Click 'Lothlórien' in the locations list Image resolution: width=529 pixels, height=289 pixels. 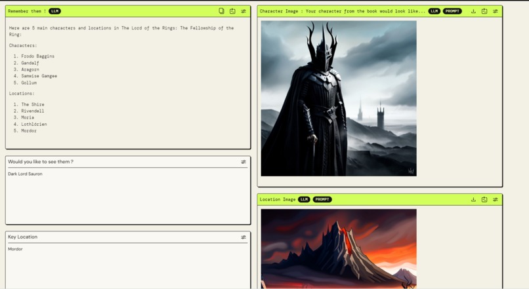coord(34,125)
